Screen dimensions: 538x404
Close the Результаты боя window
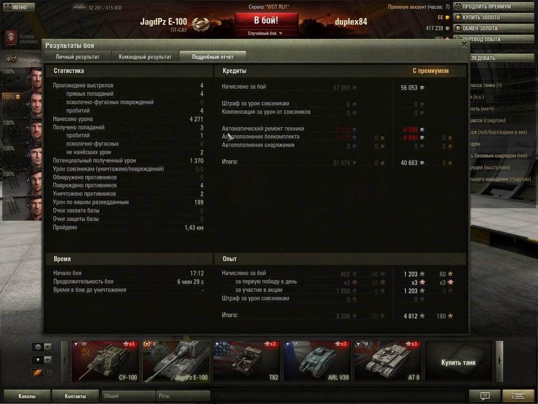464,44
